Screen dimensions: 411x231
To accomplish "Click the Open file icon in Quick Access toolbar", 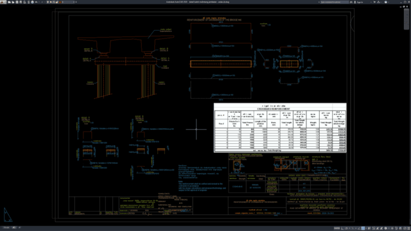I will click(13, 2).
